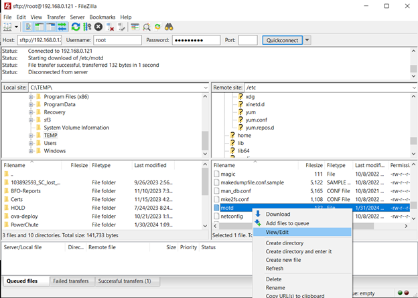Screen dimensions: 418x298
Task: Click the Port input field
Action: pos(248,40)
